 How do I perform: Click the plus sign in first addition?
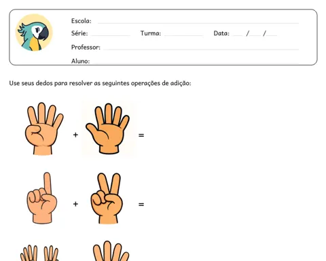click(x=75, y=135)
